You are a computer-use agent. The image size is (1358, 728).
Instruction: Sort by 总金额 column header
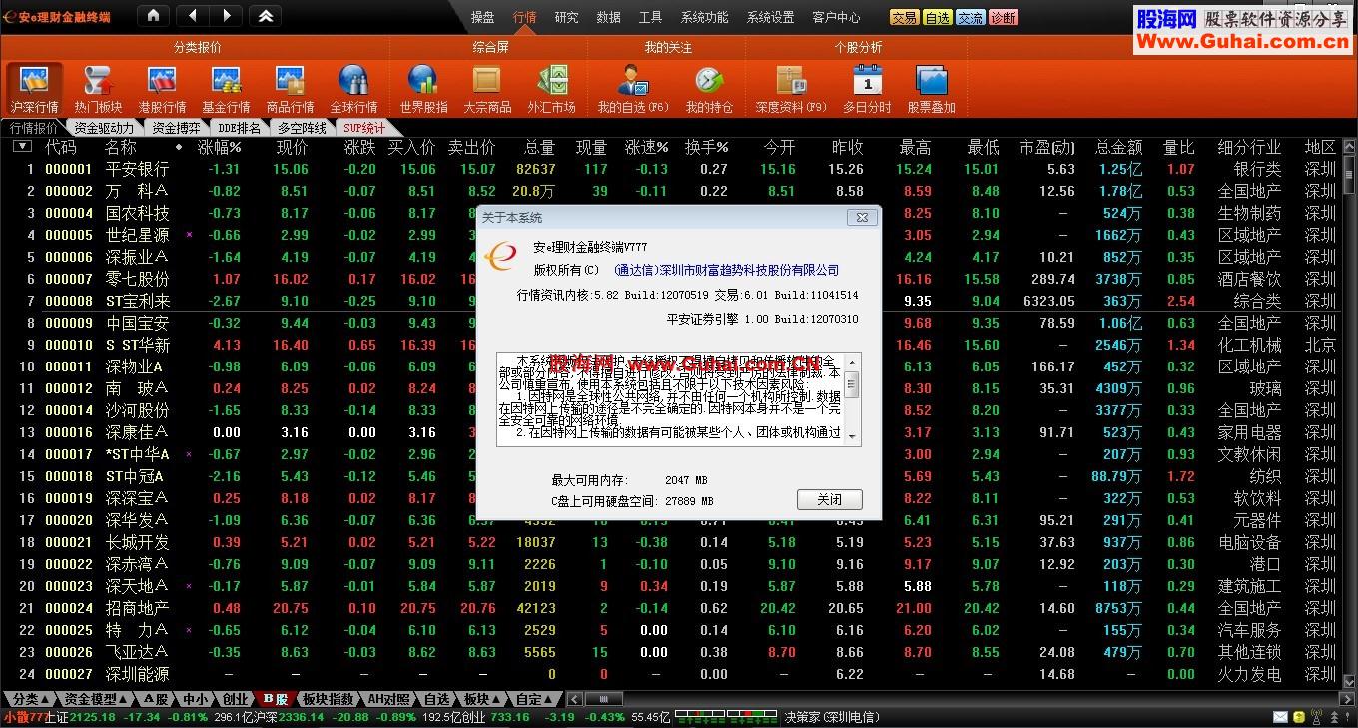pos(1118,147)
